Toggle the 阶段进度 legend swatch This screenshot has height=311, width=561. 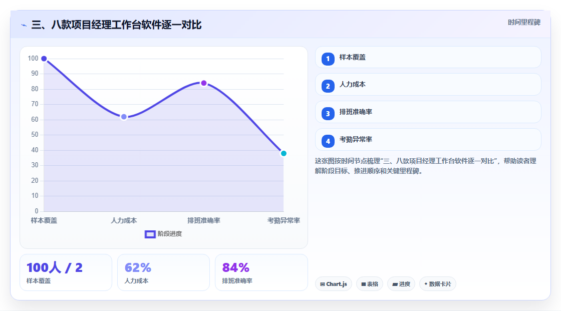click(150, 234)
